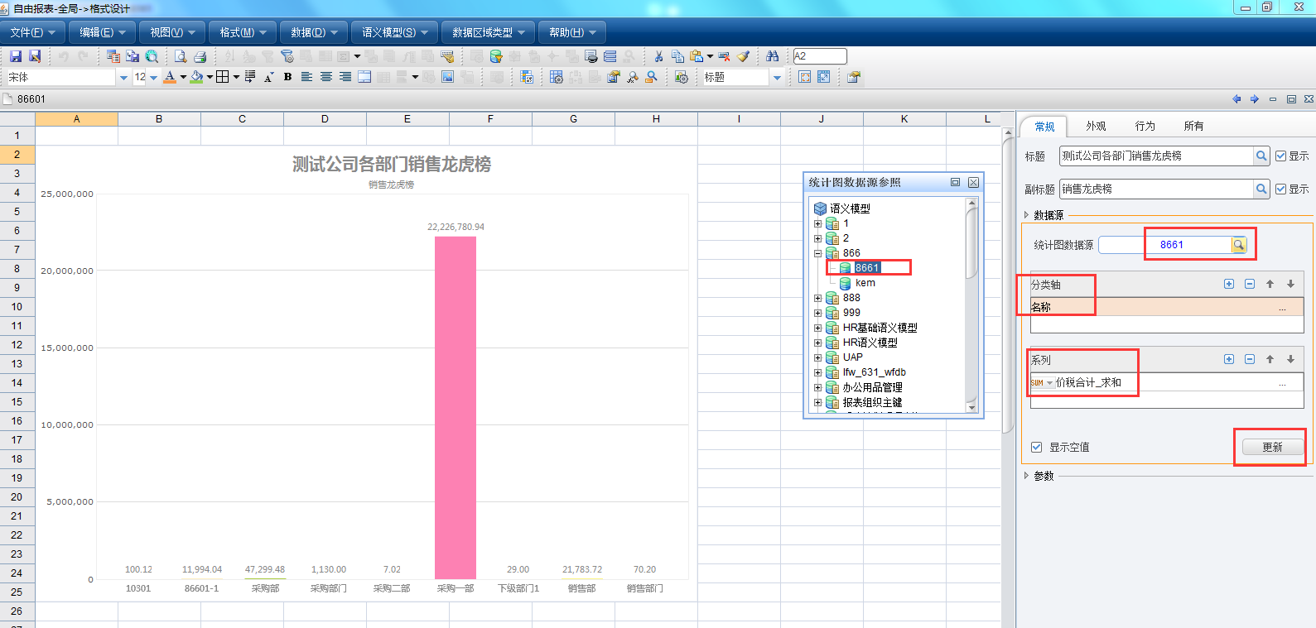This screenshot has height=628, width=1316.
Task: Click the Print icon
Action: click(x=200, y=56)
